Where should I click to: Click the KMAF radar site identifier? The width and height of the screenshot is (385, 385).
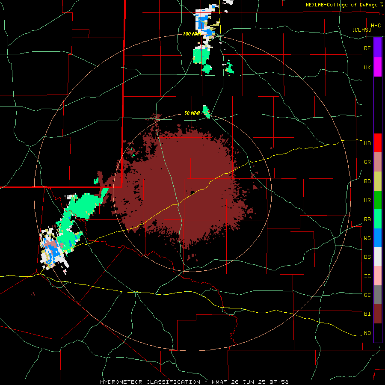point(220,382)
